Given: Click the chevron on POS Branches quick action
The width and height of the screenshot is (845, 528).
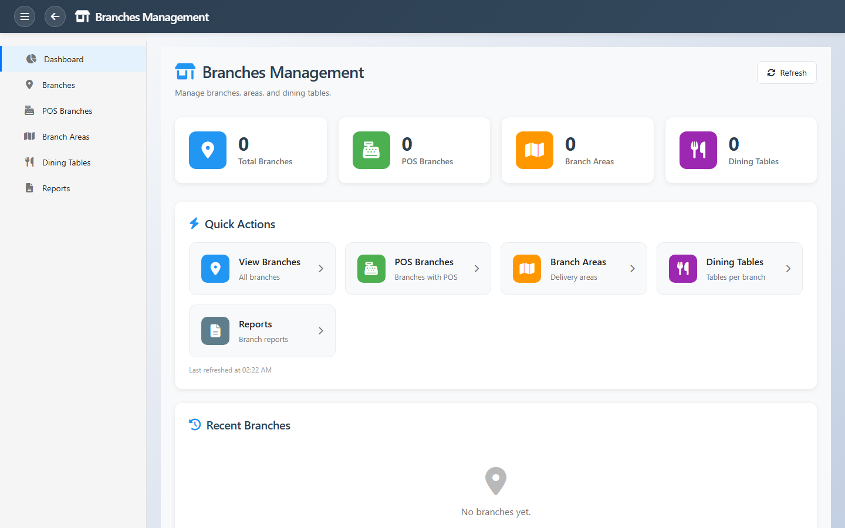Looking at the screenshot, I should pyautogui.click(x=476, y=269).
